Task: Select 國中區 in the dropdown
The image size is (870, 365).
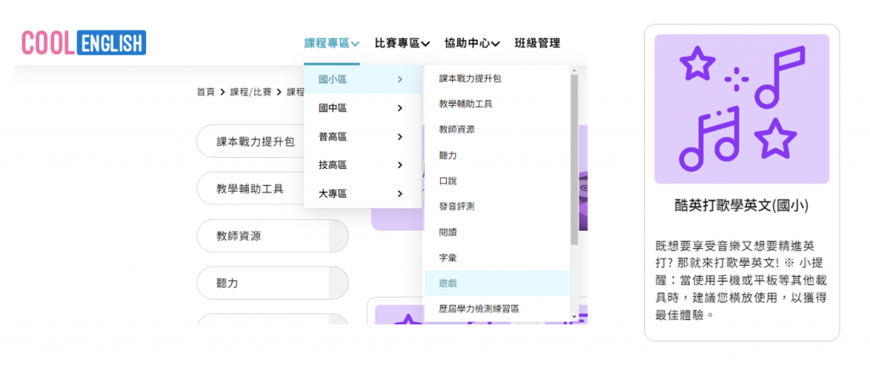Action: 363,108
